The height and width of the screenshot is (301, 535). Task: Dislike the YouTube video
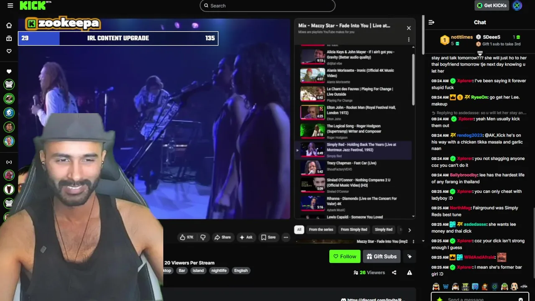[x=203, y=237]
